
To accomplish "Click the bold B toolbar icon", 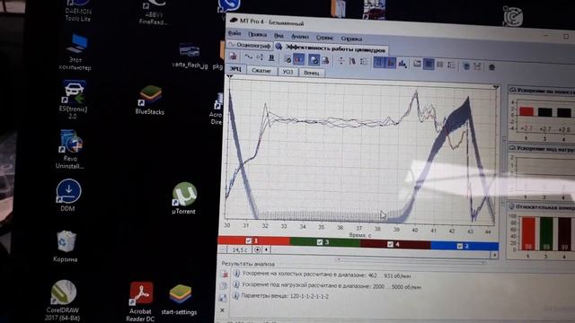I will click(x=271, y=57).
